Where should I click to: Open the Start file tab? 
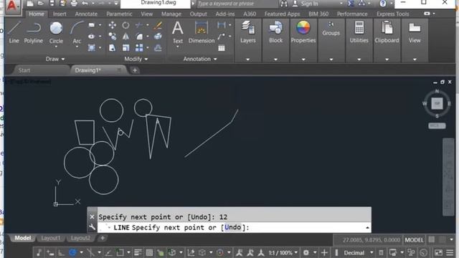coord(24,70)
